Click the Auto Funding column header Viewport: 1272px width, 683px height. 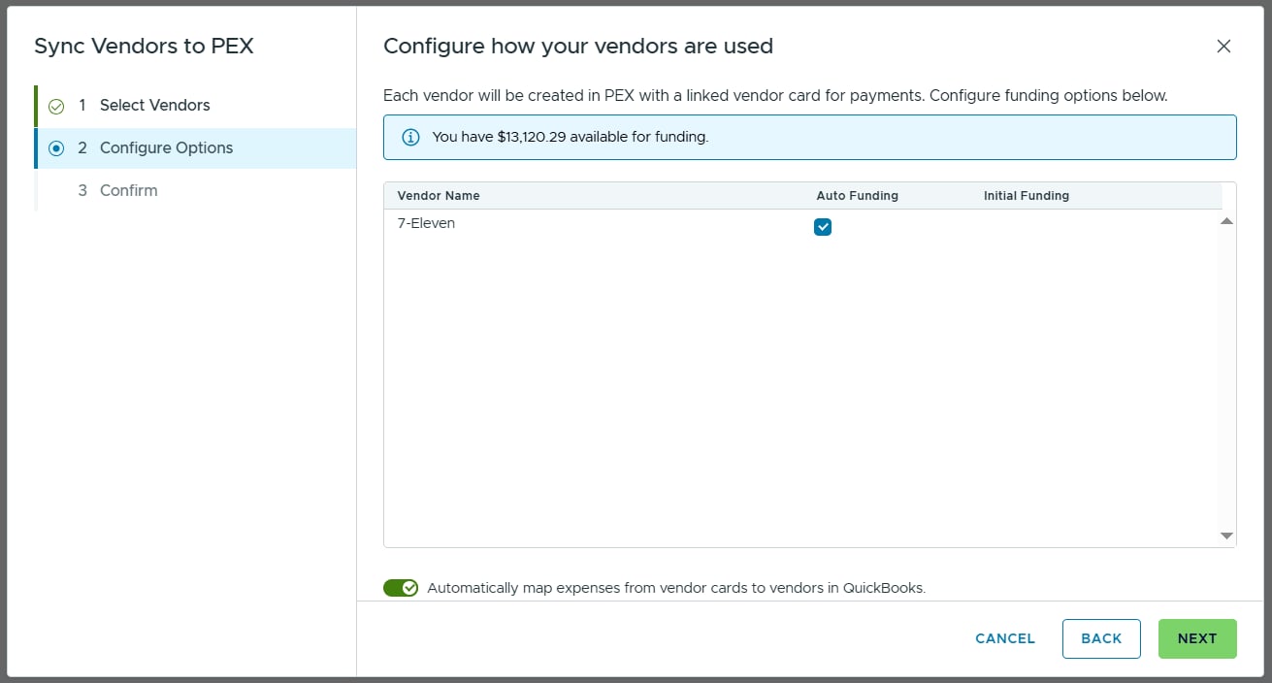pos(858,196)
